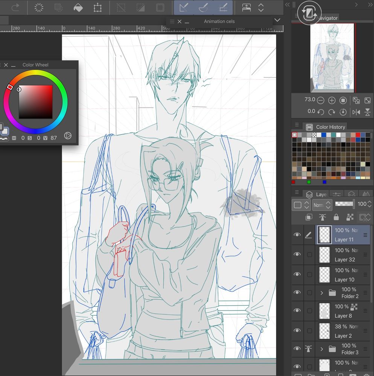Click the Scale/Rotate transform toolbar icon
The height and width of the screenshot is (376, 374).
(97, 8)
